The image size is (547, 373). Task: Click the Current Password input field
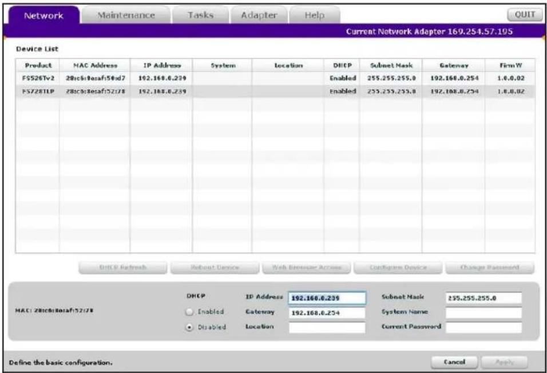(483, 327)
